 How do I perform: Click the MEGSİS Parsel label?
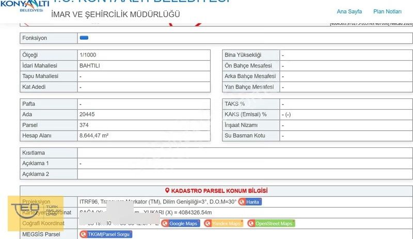coord(41,234)
